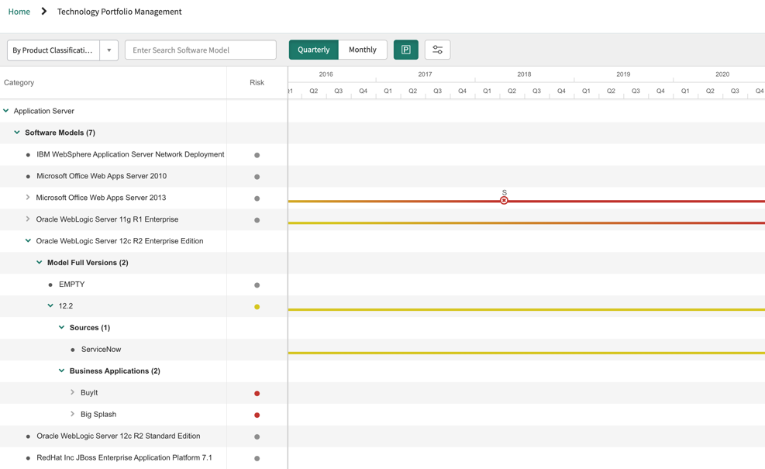Select the ServiceNow source row
Image resolution: width=765 pixels, height=469 pixels.
point(101,350)
